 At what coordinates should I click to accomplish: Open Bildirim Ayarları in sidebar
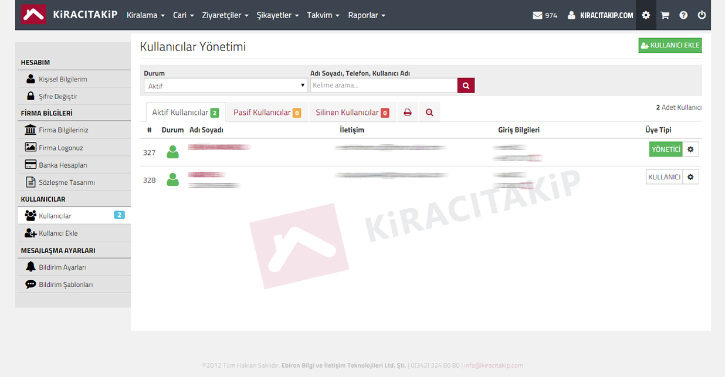73,267
